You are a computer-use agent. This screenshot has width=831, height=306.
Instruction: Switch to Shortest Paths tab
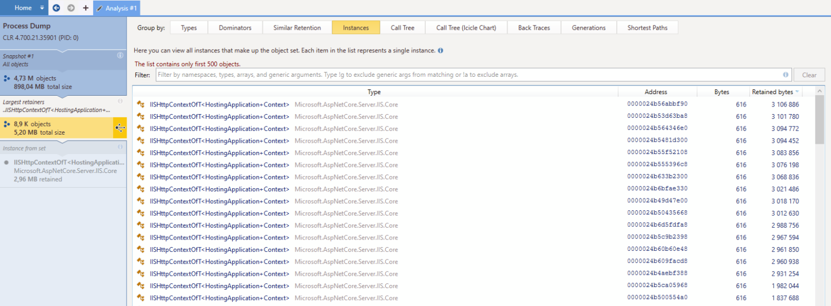[x=647, y=28]
